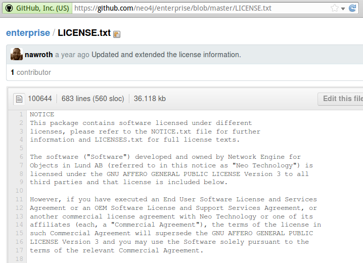This screenshot has height=263, width=363.
Task: Reload the page with the refresh icon
Action: (352, 8)
